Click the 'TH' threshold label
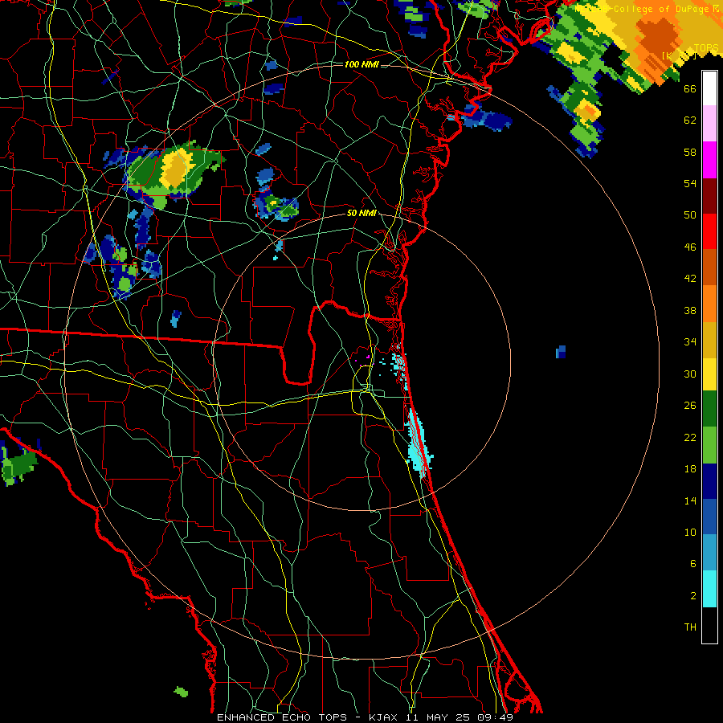Viewport: 723px width, 723px height. (690, 627)
